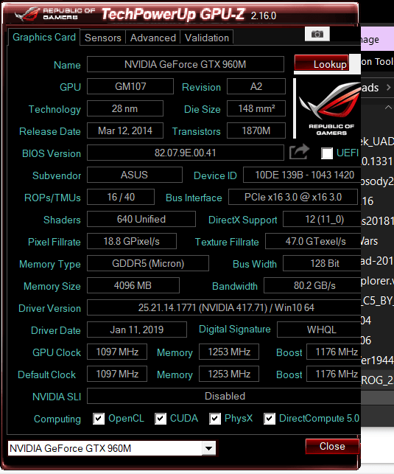Click the GPU Clock row Boost value 1176 MHz

pyautogui.click(x=334, y=352)
